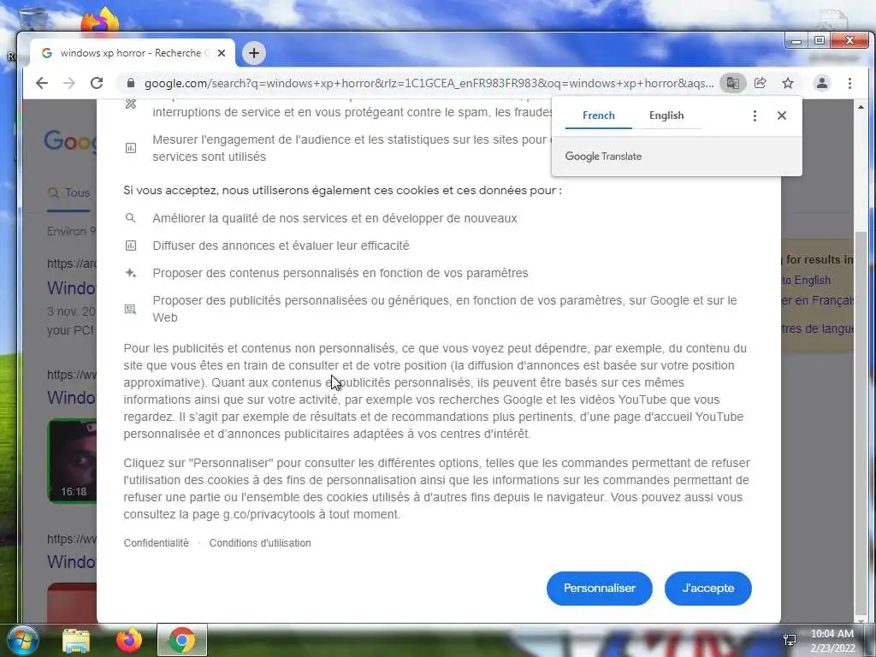Open Translate popup options menu
876x657 pixels.
[x=755, y=115]
